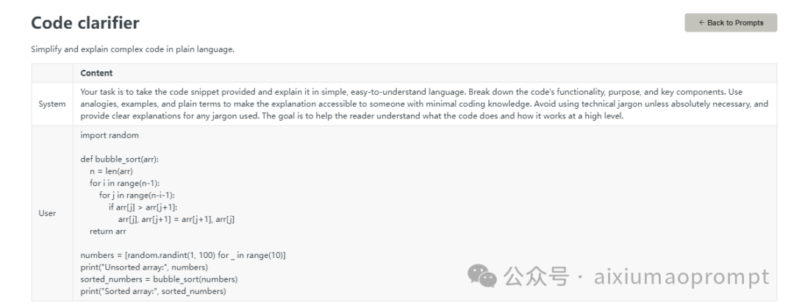This screenshot has height=308, width=794.
Task: Click the 'sorted_numbers = bubble_sort(numbers)' line
Action: tap(159, 279)
